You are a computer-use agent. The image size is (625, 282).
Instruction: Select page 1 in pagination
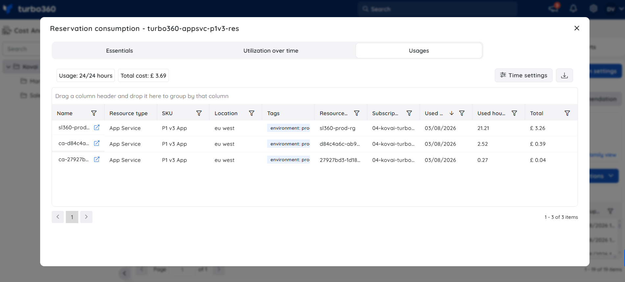pos(72,217)
